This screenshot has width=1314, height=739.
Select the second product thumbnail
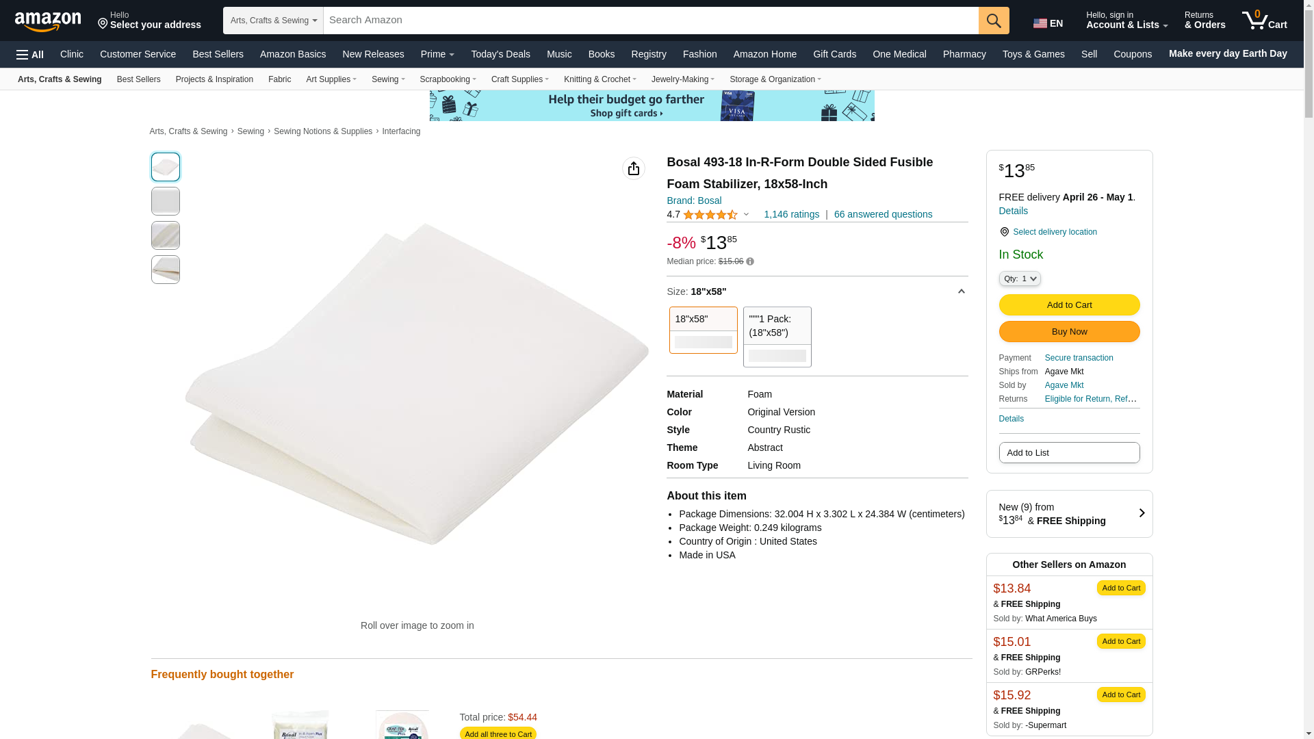click(x=166, y=201)
